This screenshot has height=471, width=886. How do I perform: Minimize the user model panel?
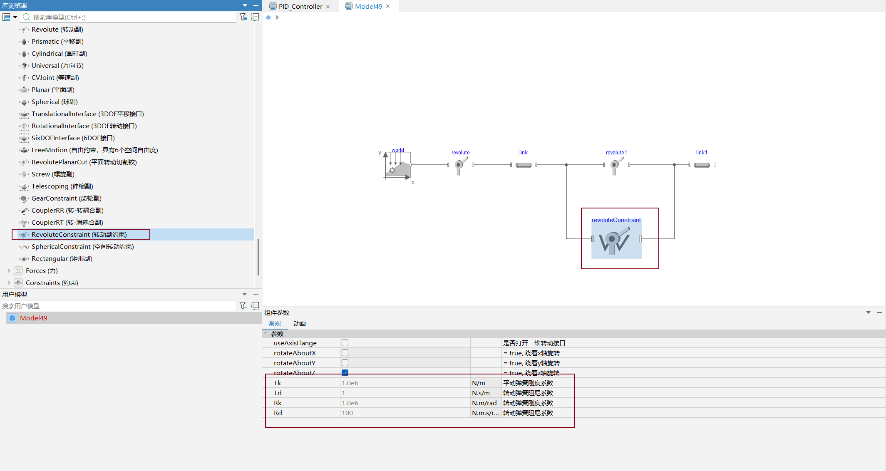256,294
